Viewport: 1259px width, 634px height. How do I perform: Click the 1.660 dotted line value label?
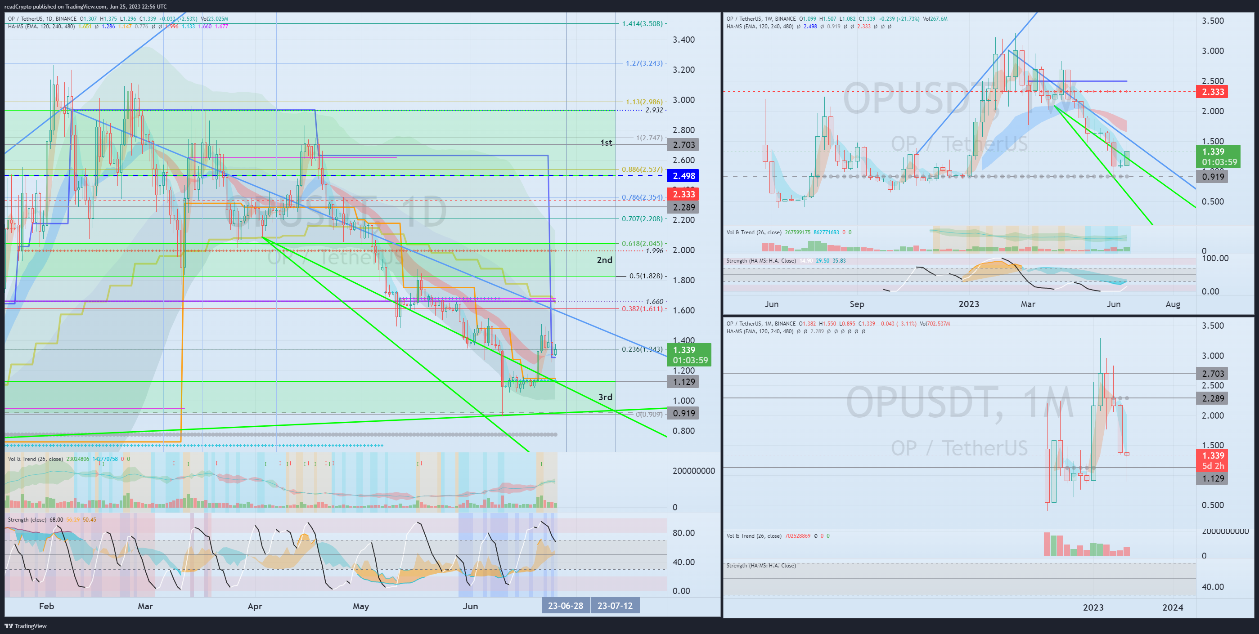[654, 301]
